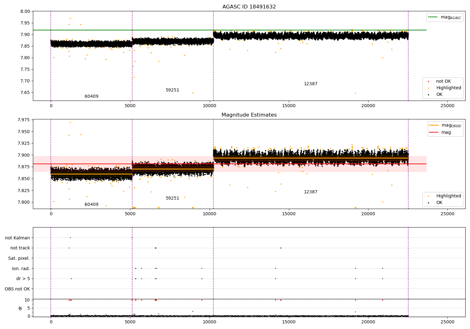Screen dimensions: 470x329
Task: Click the 7.800 y-axis tick in middle plot
Action: (x=23, y=202)
